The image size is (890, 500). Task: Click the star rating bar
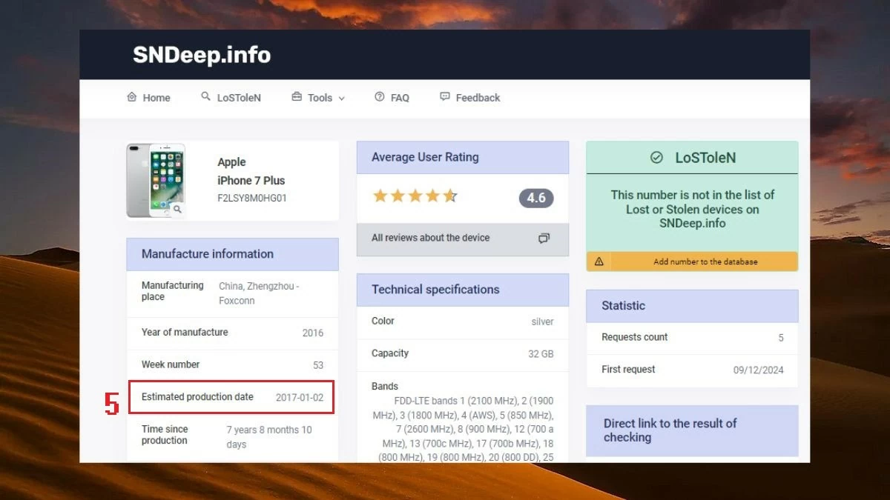pos(415,196)
